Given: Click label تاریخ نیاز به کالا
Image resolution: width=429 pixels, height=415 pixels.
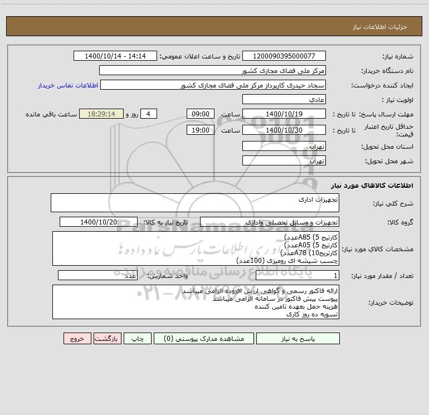Looking at the screenshot, I should [x=165, y=222].
